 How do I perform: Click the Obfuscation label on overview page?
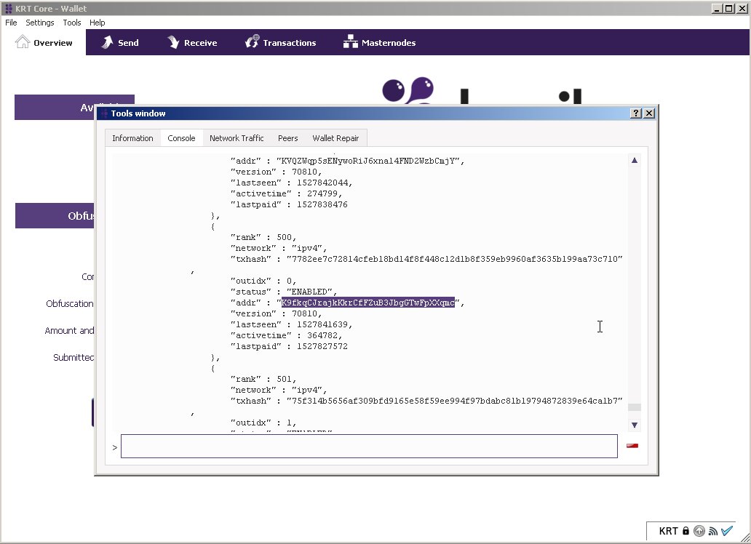click(69, 303)
